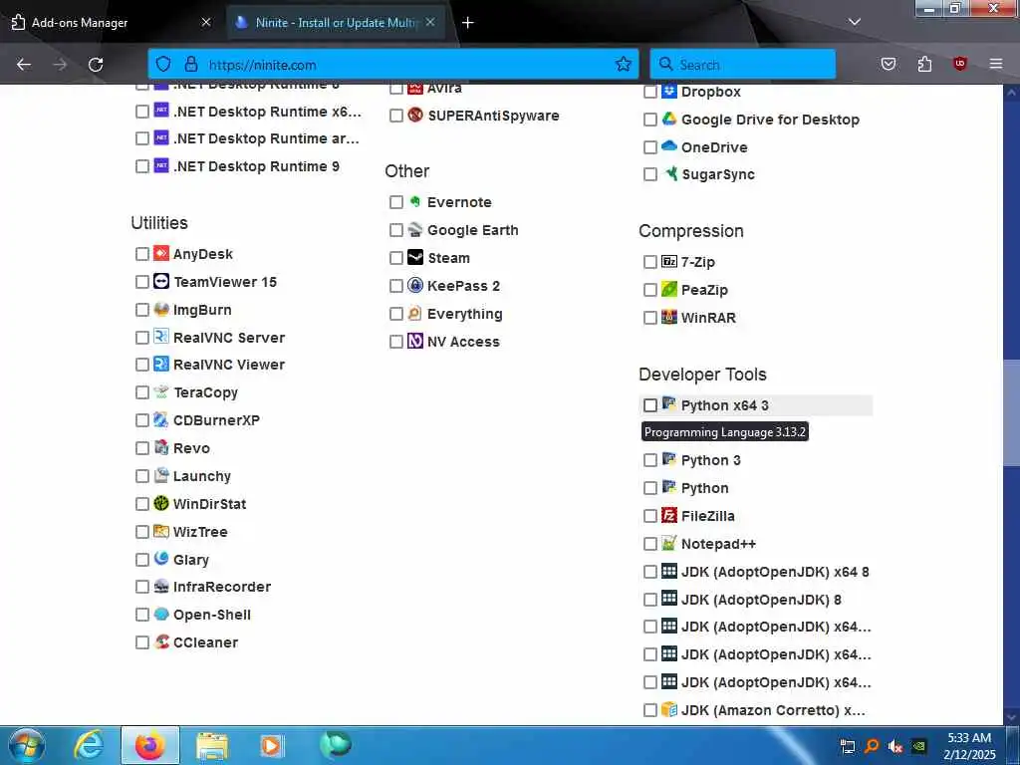Open the Windows Start menu
Screen dimensions: 1020x765
[27, 745]
